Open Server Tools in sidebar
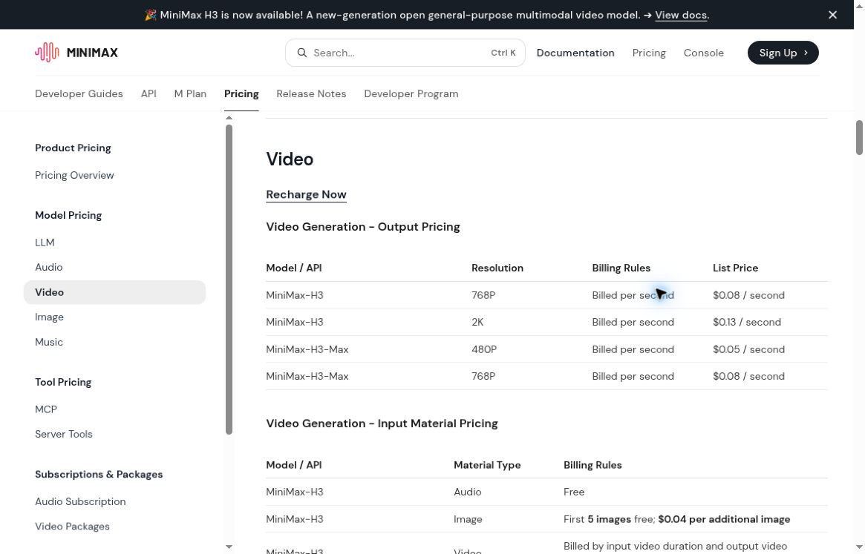865x554 pixels. click(x=63, y=435)
